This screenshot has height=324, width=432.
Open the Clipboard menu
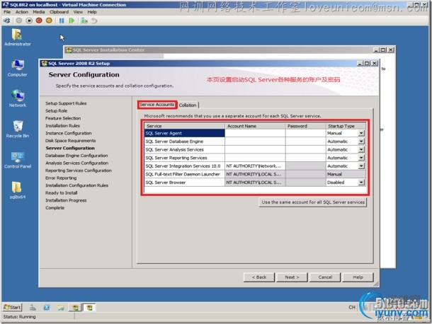(x=59, y=12)
